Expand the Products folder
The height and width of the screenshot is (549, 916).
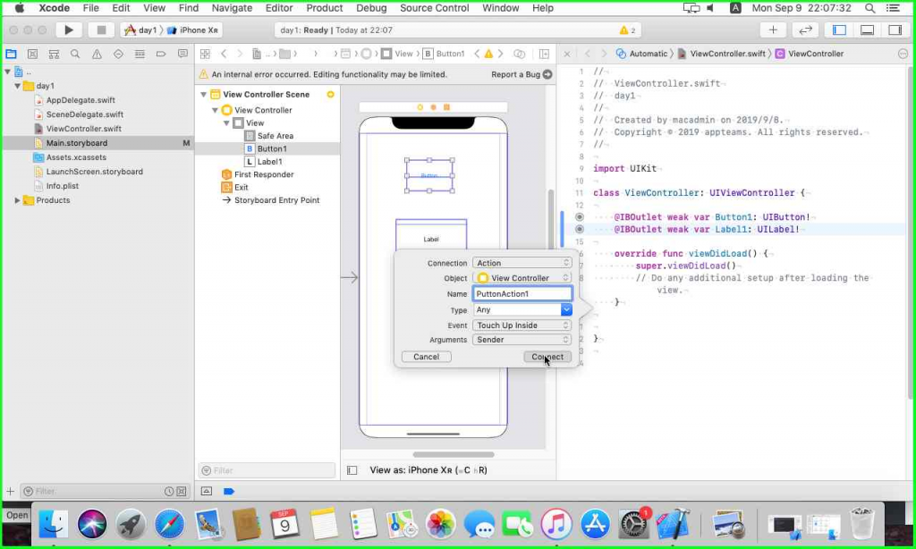pos(18,200)
